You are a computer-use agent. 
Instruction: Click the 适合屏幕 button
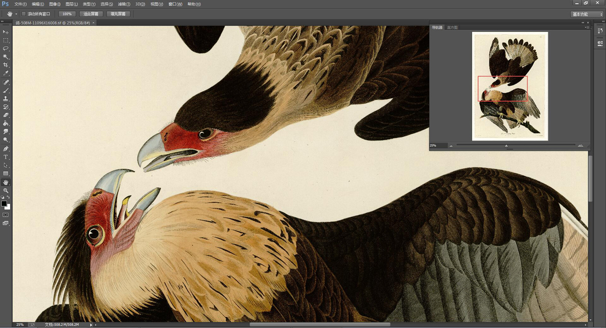coord(91,14)
